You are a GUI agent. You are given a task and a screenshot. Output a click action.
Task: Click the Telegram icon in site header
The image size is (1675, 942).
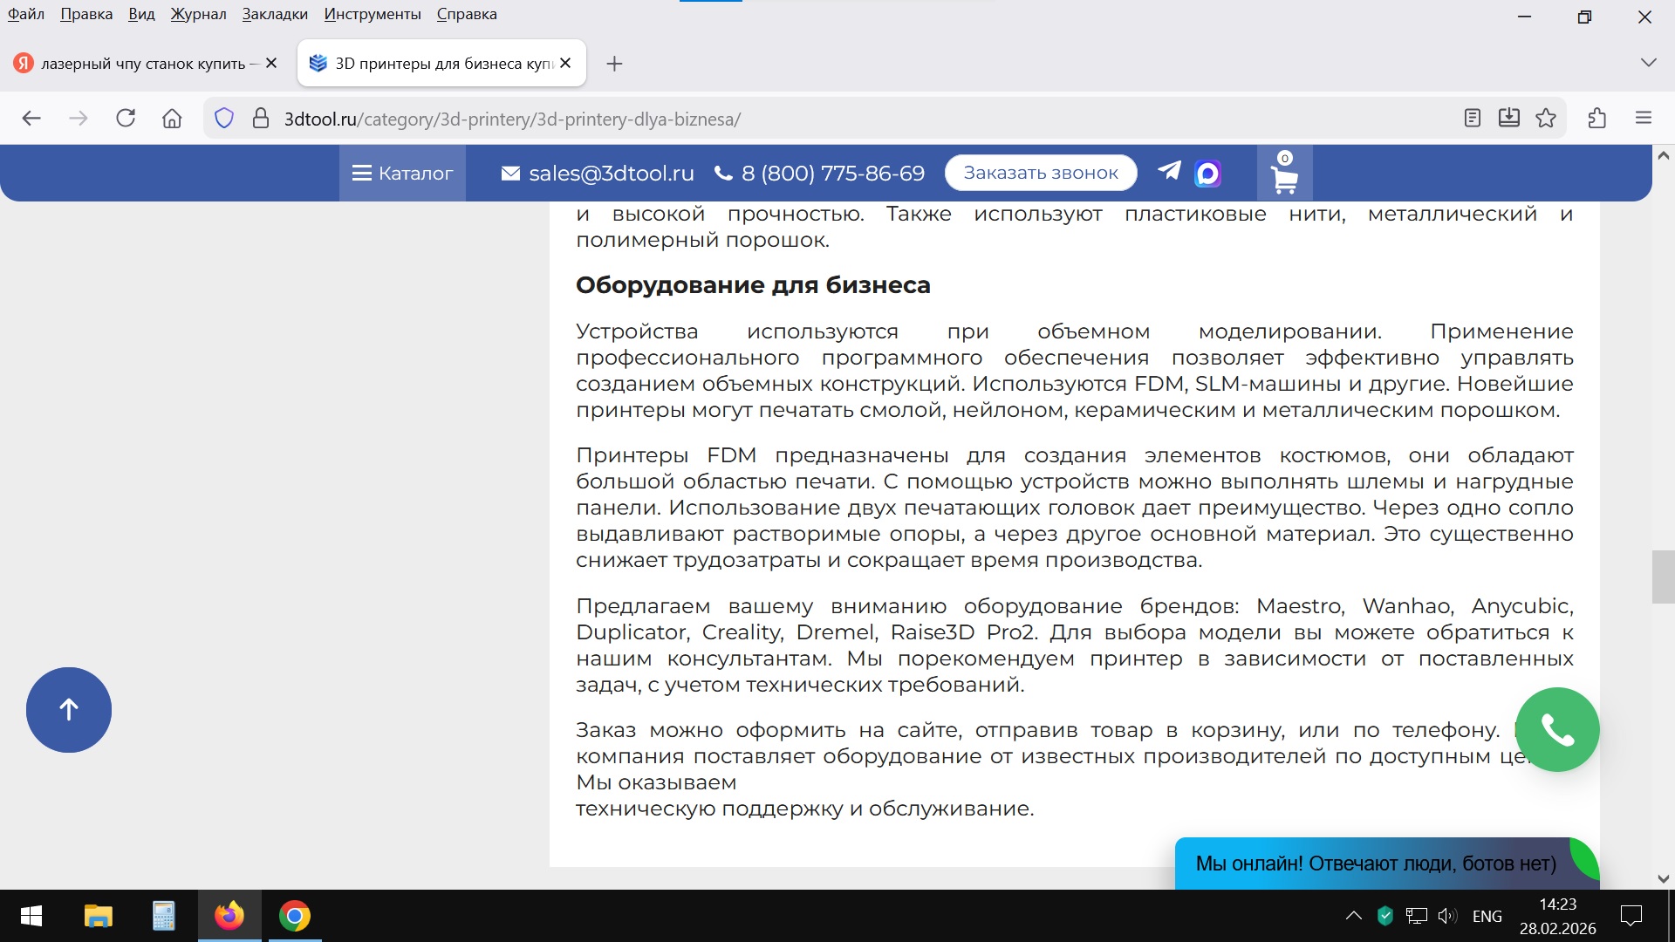(1169, 171)
